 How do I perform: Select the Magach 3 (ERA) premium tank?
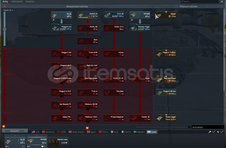point(166,54)
